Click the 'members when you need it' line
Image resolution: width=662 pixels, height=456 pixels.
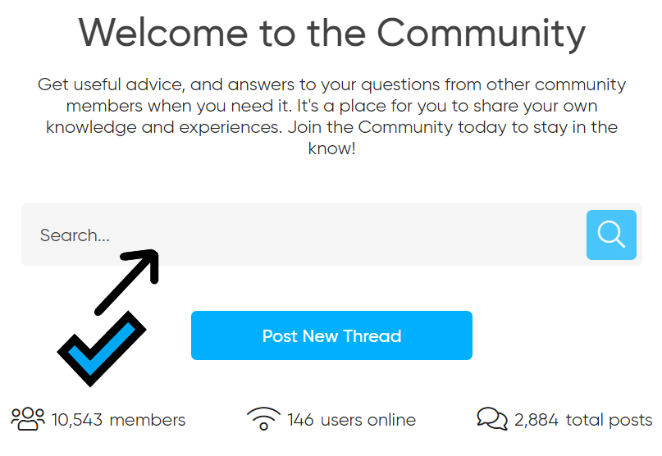[332, 106]
